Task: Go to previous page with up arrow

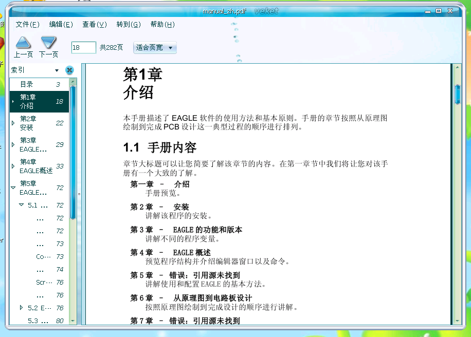Action: pos(23,47)
